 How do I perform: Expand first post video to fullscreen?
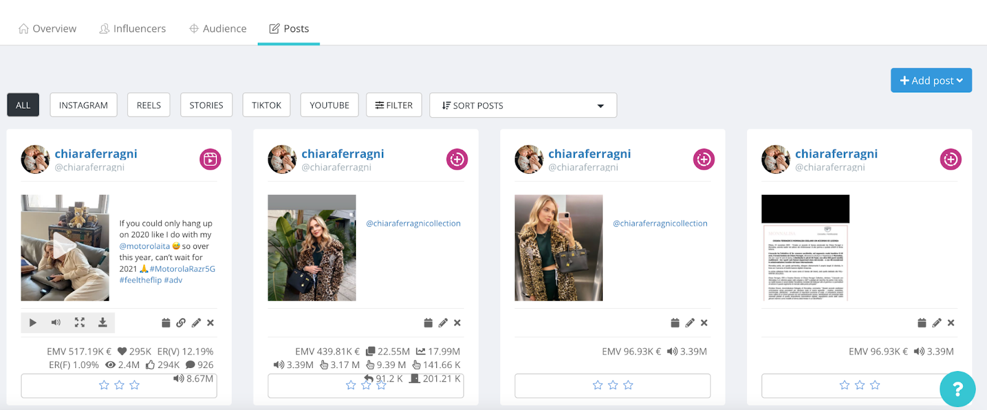[x=80, y=322]
